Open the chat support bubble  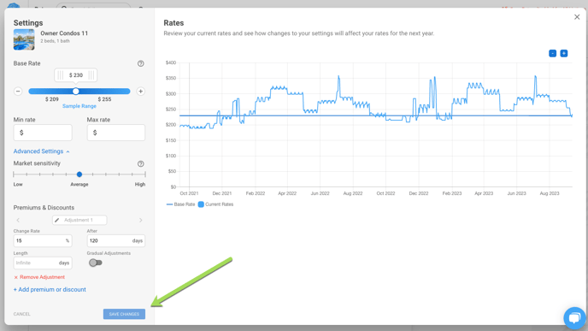(574, 318)
